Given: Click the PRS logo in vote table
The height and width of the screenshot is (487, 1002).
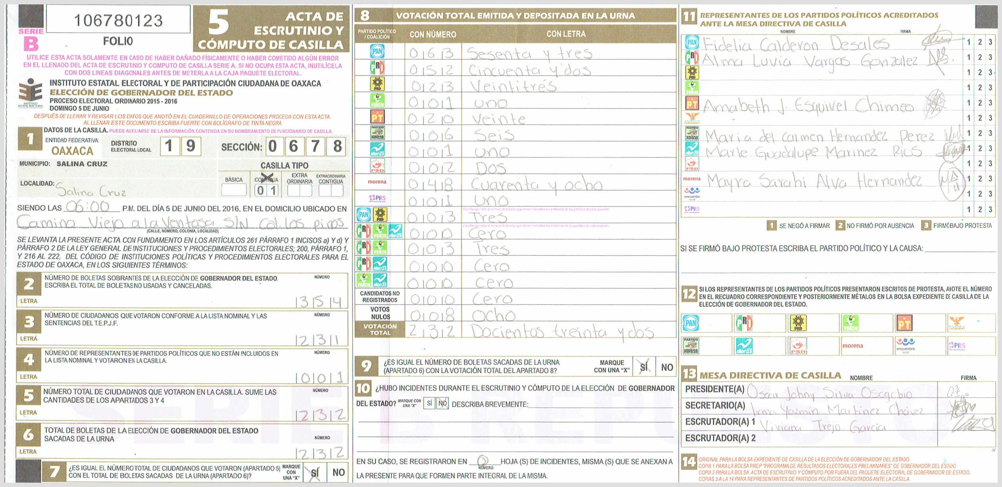Looking at the screenshot, I should (377, 198).
